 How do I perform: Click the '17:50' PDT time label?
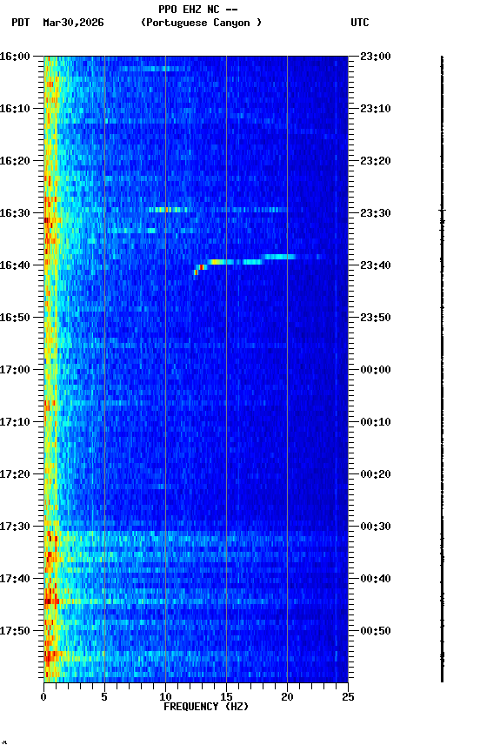coord(15,632)
